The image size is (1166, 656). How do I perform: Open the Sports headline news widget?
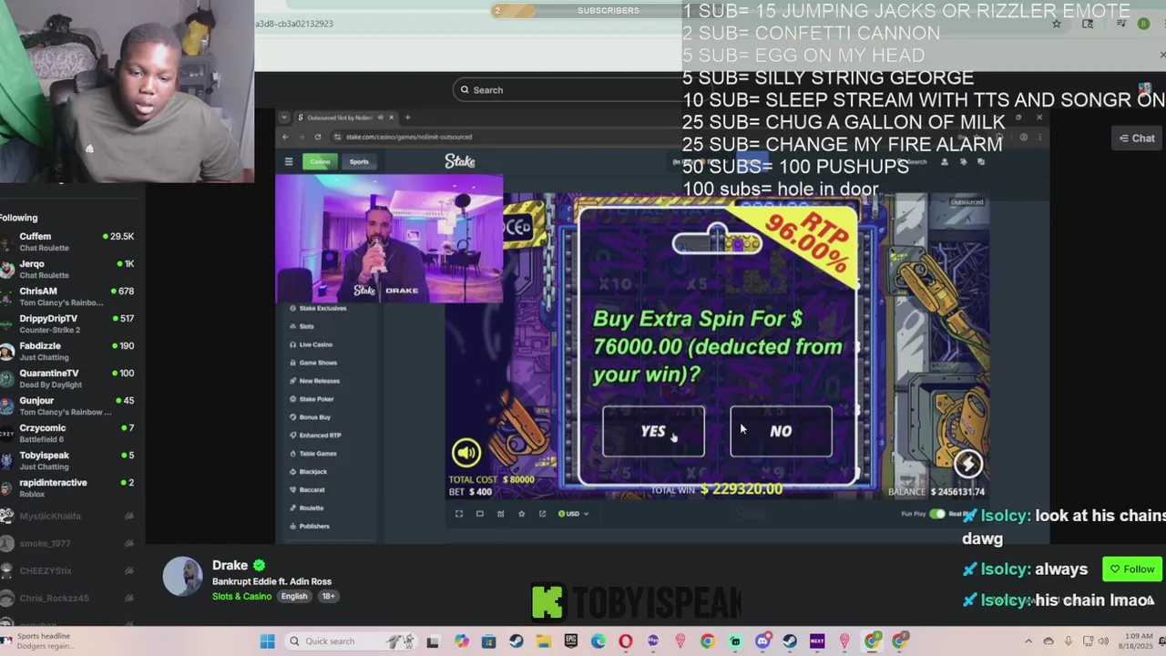[38, 641]
